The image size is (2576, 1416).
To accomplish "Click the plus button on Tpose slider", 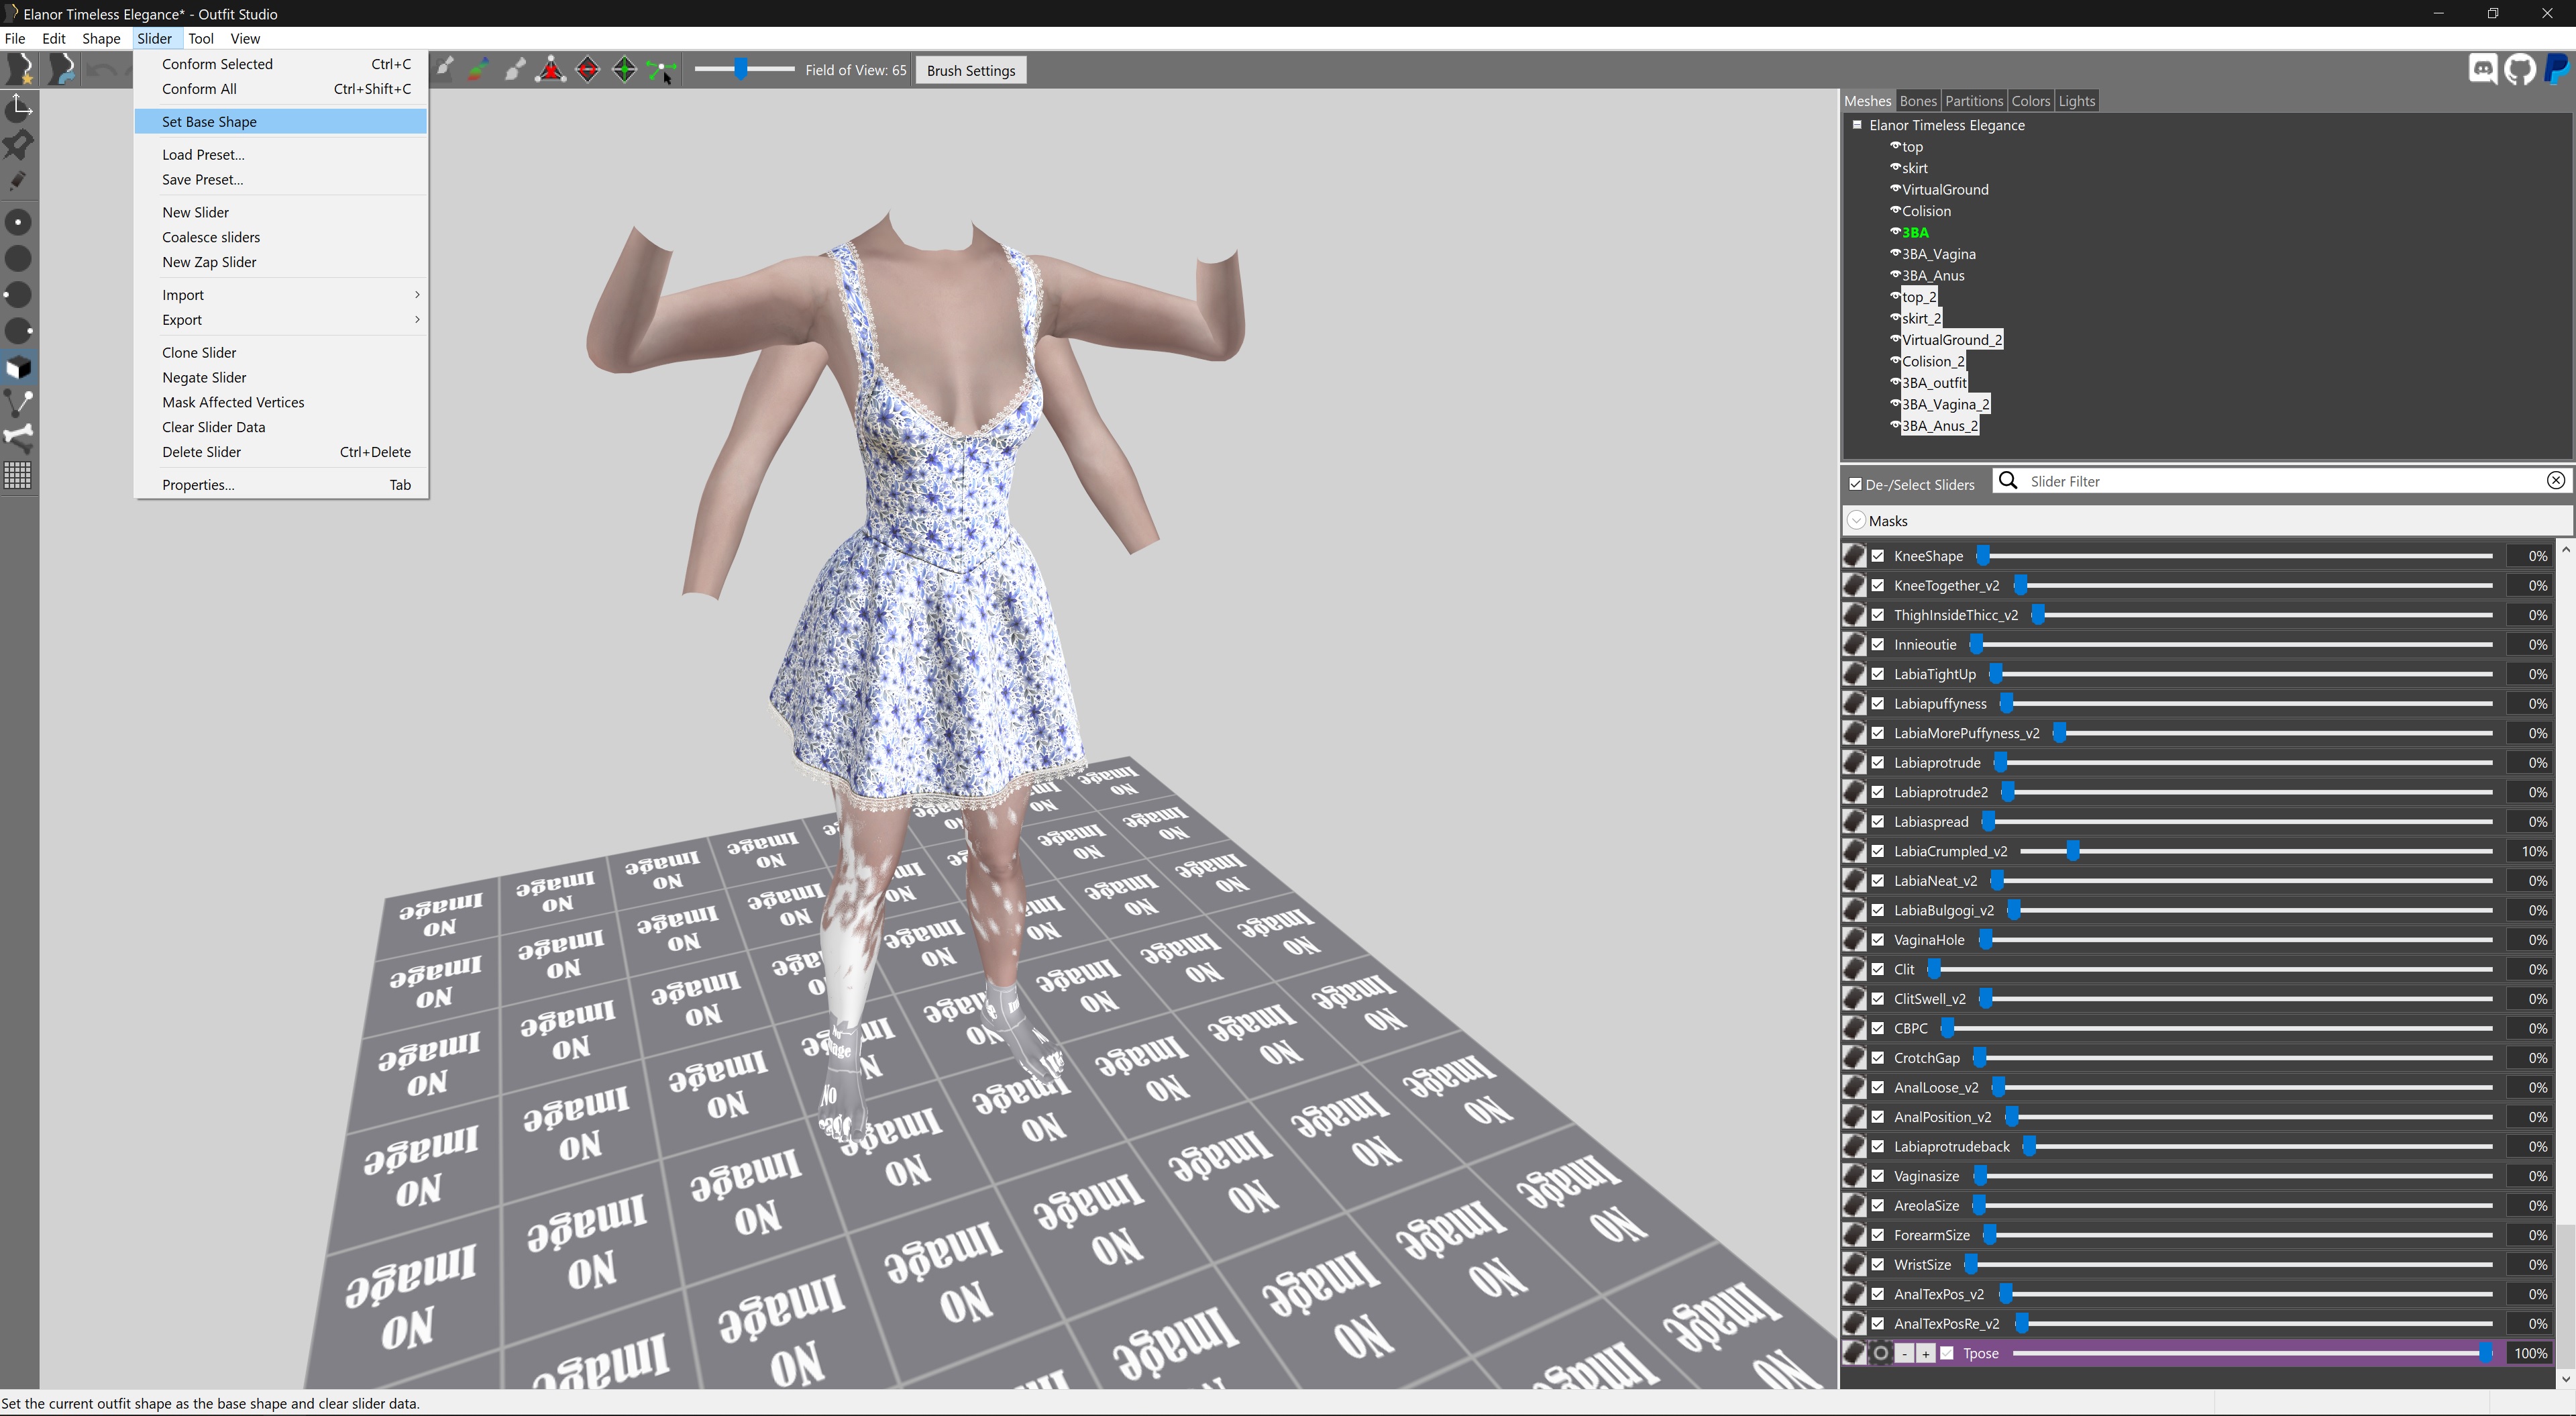I will [1925, 1354].
